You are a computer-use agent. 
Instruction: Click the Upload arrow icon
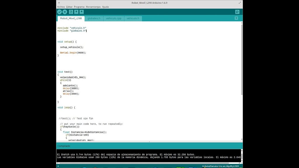tap(65, 12)
